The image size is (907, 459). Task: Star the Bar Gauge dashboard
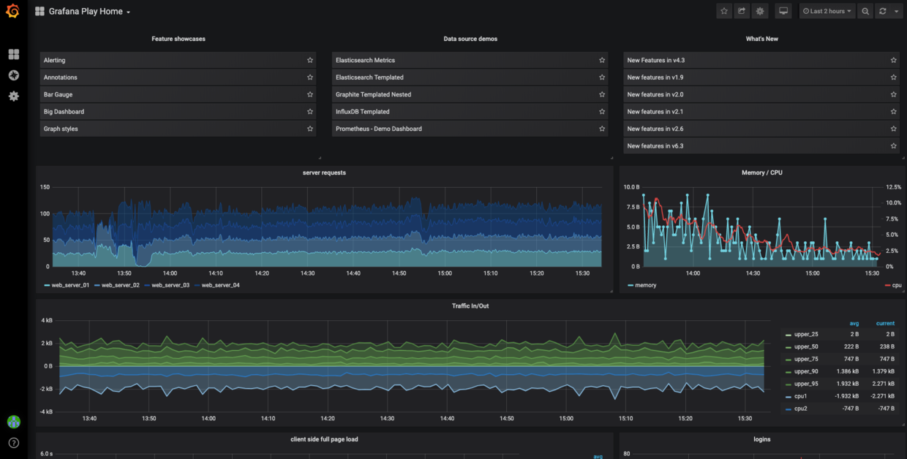pyautogui.click(x=310, y=94)
